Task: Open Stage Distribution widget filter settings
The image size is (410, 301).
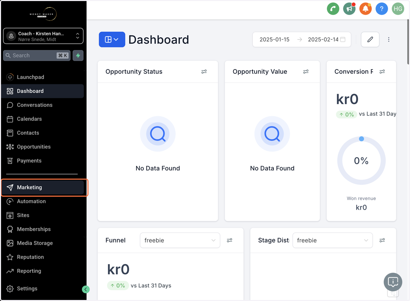Action: (x=382, y=240)
